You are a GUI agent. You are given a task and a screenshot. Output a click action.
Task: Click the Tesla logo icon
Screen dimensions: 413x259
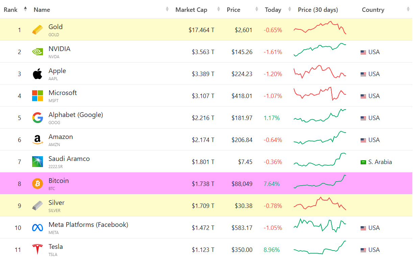[x=38, y=250]
